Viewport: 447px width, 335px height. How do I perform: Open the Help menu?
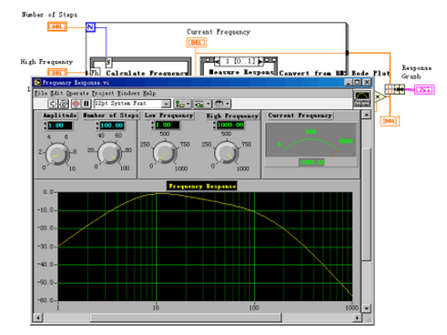click(149, 93)
